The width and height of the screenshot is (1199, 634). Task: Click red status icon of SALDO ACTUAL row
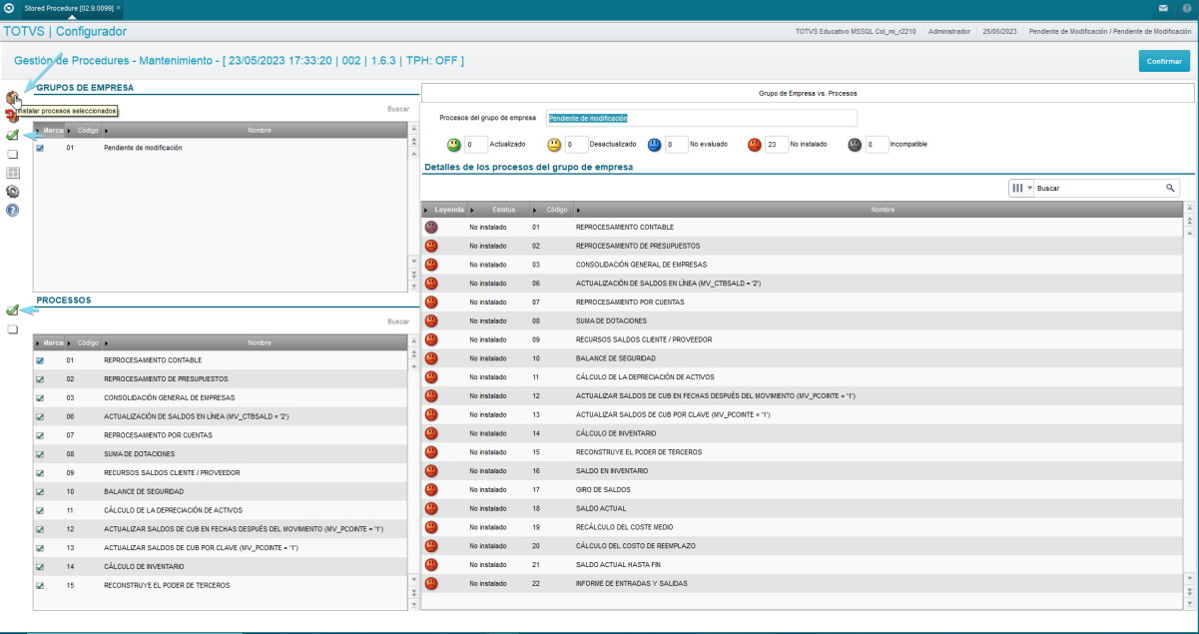pos(431,508)
